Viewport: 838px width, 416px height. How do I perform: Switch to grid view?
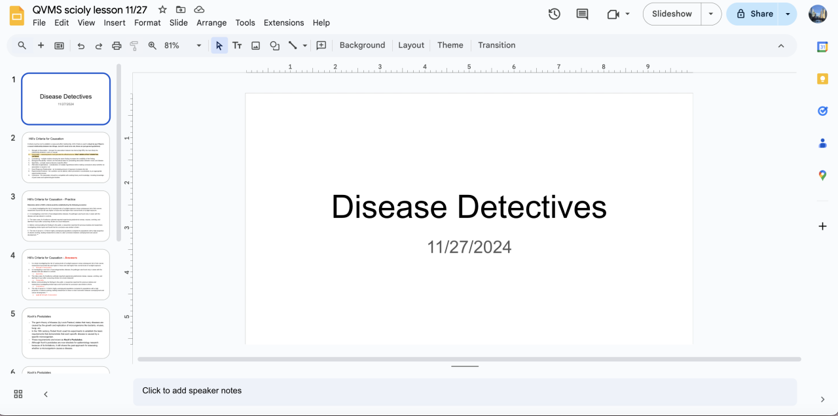coord(18,394)
